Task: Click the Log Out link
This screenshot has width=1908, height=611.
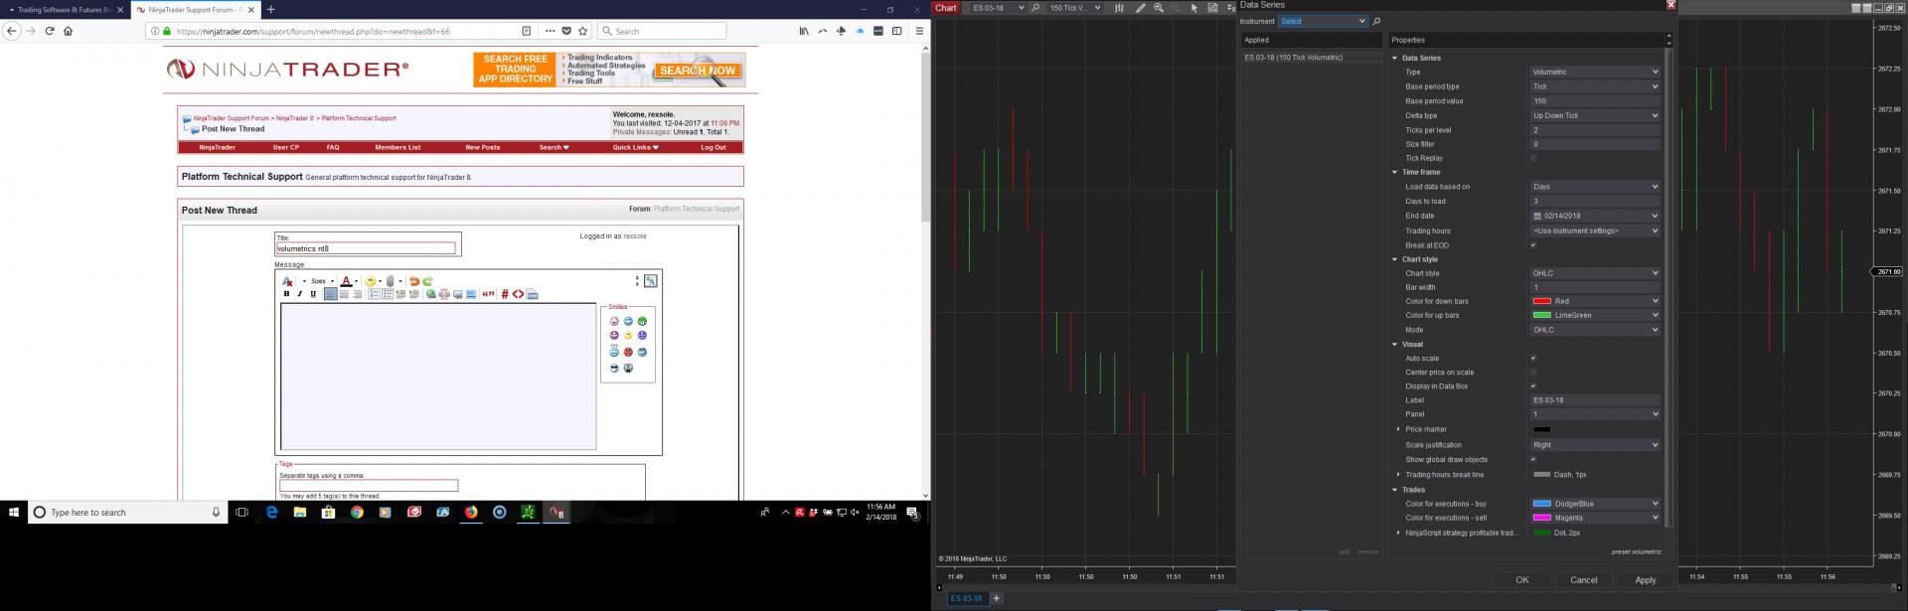Action: 714,147
